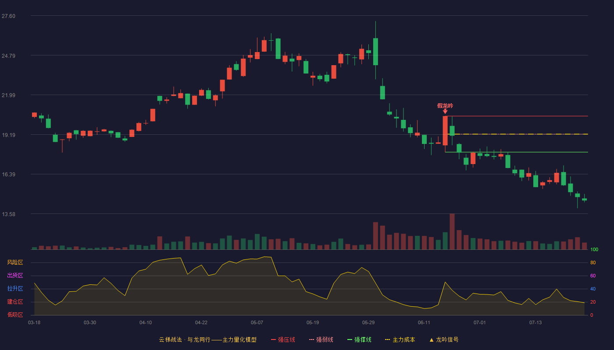614x350 pixels.
Task: Select the 出货区 zone label
Action: [15, 276]
